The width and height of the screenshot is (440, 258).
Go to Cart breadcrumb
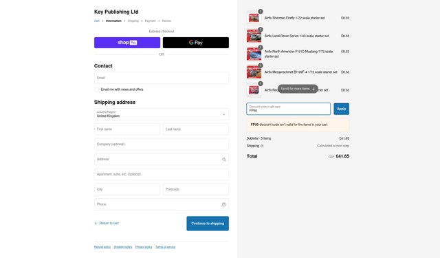coord(97,21)
